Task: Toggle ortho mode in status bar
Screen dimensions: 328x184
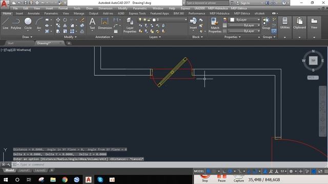Action: pos(224,171)
